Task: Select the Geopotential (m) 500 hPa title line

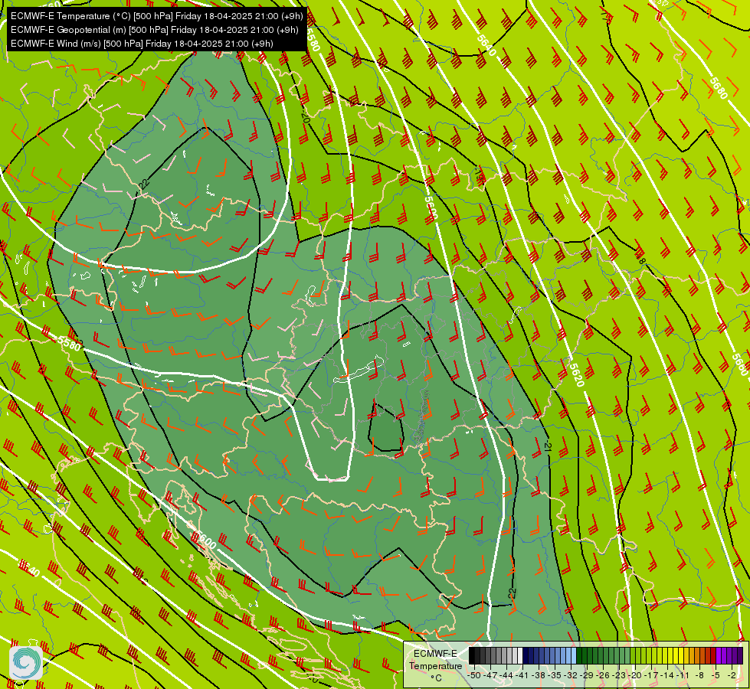Action: [154, 30]
